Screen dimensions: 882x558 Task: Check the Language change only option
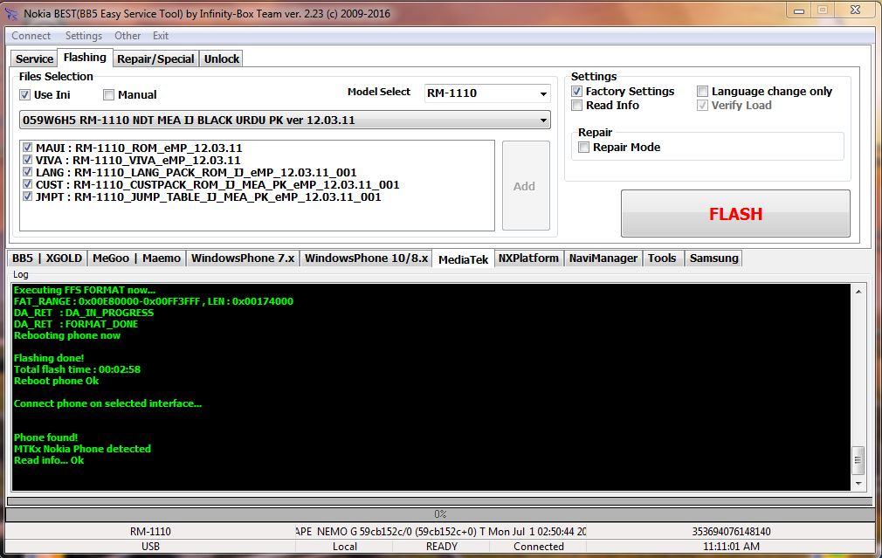(x=703, y=91)
